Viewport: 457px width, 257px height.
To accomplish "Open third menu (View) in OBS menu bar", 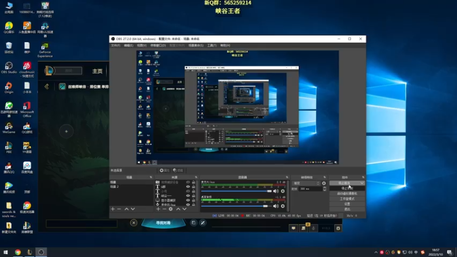I will pyautogui.click(x=142, y=46).
